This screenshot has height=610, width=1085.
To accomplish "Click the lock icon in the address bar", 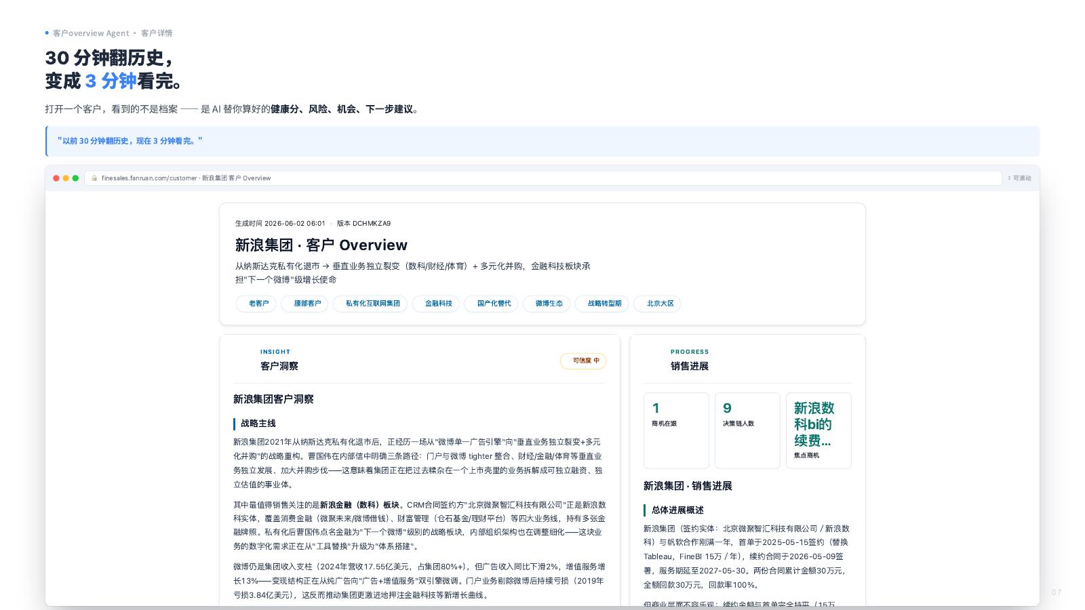I will click(x=94, y=178).
